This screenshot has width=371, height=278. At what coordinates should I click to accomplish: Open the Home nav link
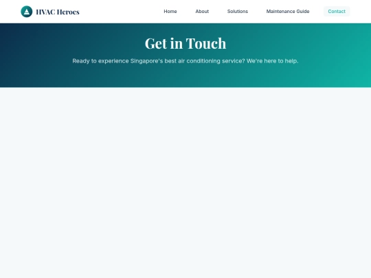(170, 12)
